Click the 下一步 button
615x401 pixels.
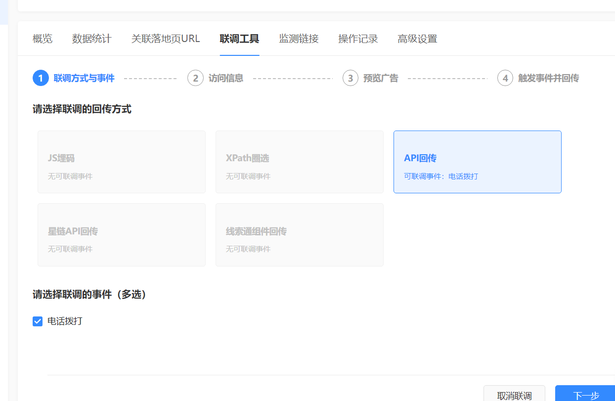pyautogui.click(x=586, y=395)
